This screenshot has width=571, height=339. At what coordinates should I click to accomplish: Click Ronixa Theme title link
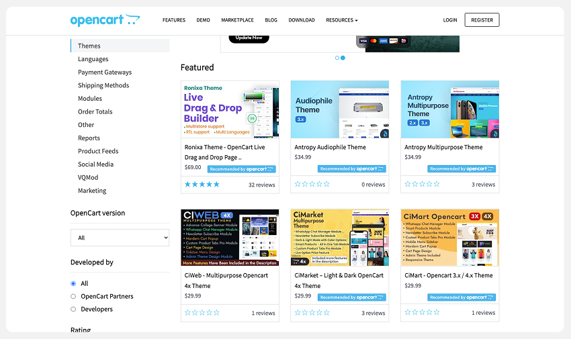click(224, 152)
